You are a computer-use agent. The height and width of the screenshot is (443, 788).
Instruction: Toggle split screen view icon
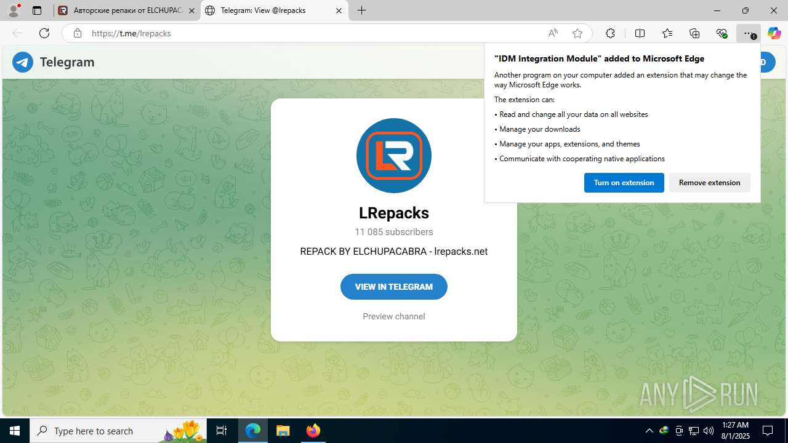(640, 33)
